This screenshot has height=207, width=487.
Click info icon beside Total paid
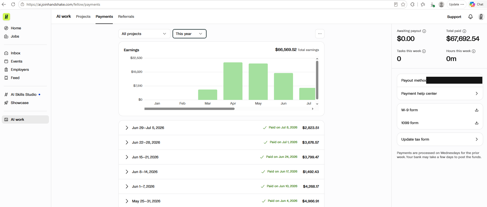tap(464, 31)
